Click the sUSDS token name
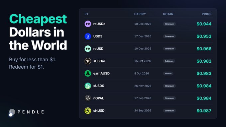226x127 pixels. (x=99, y=86)
